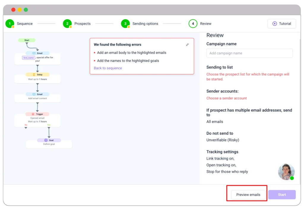Click the Add campaign name field
Viewport: 304px width, 208px height.
tap(249, 53)
